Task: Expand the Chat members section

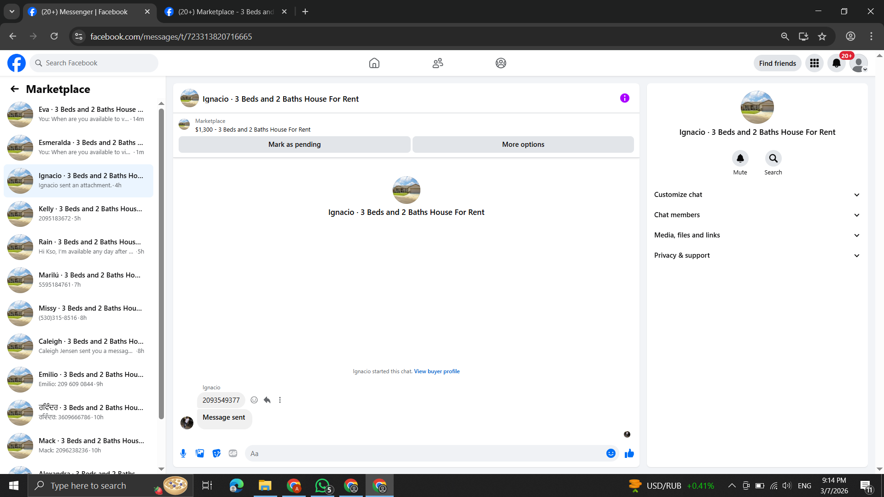Action: [x=757, y=215]
